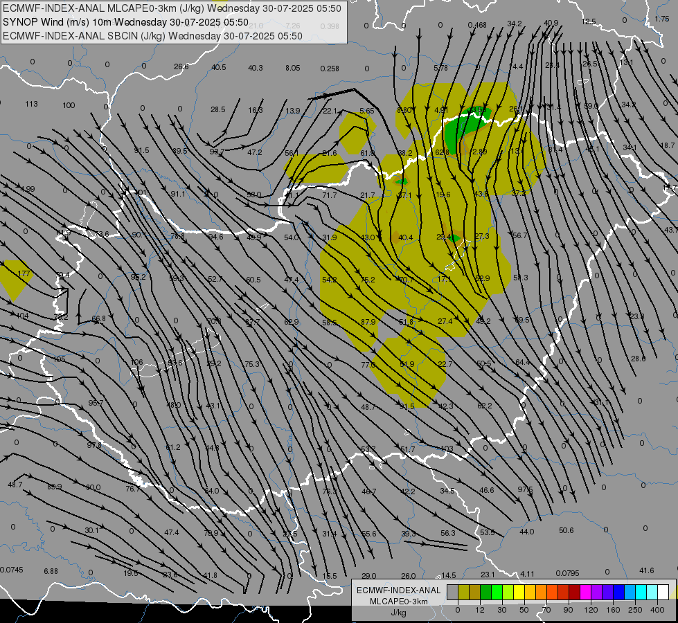
Task: Click the map value 75.2
Action: (368, 280)
